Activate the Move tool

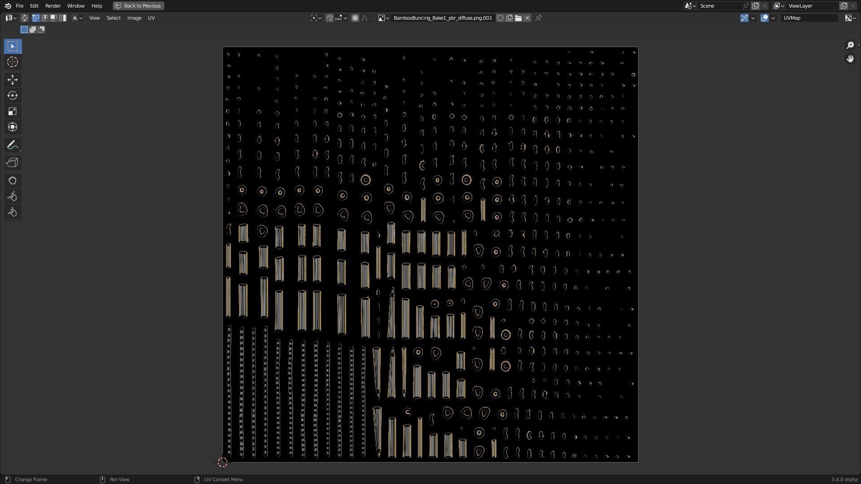click(13, 80)
